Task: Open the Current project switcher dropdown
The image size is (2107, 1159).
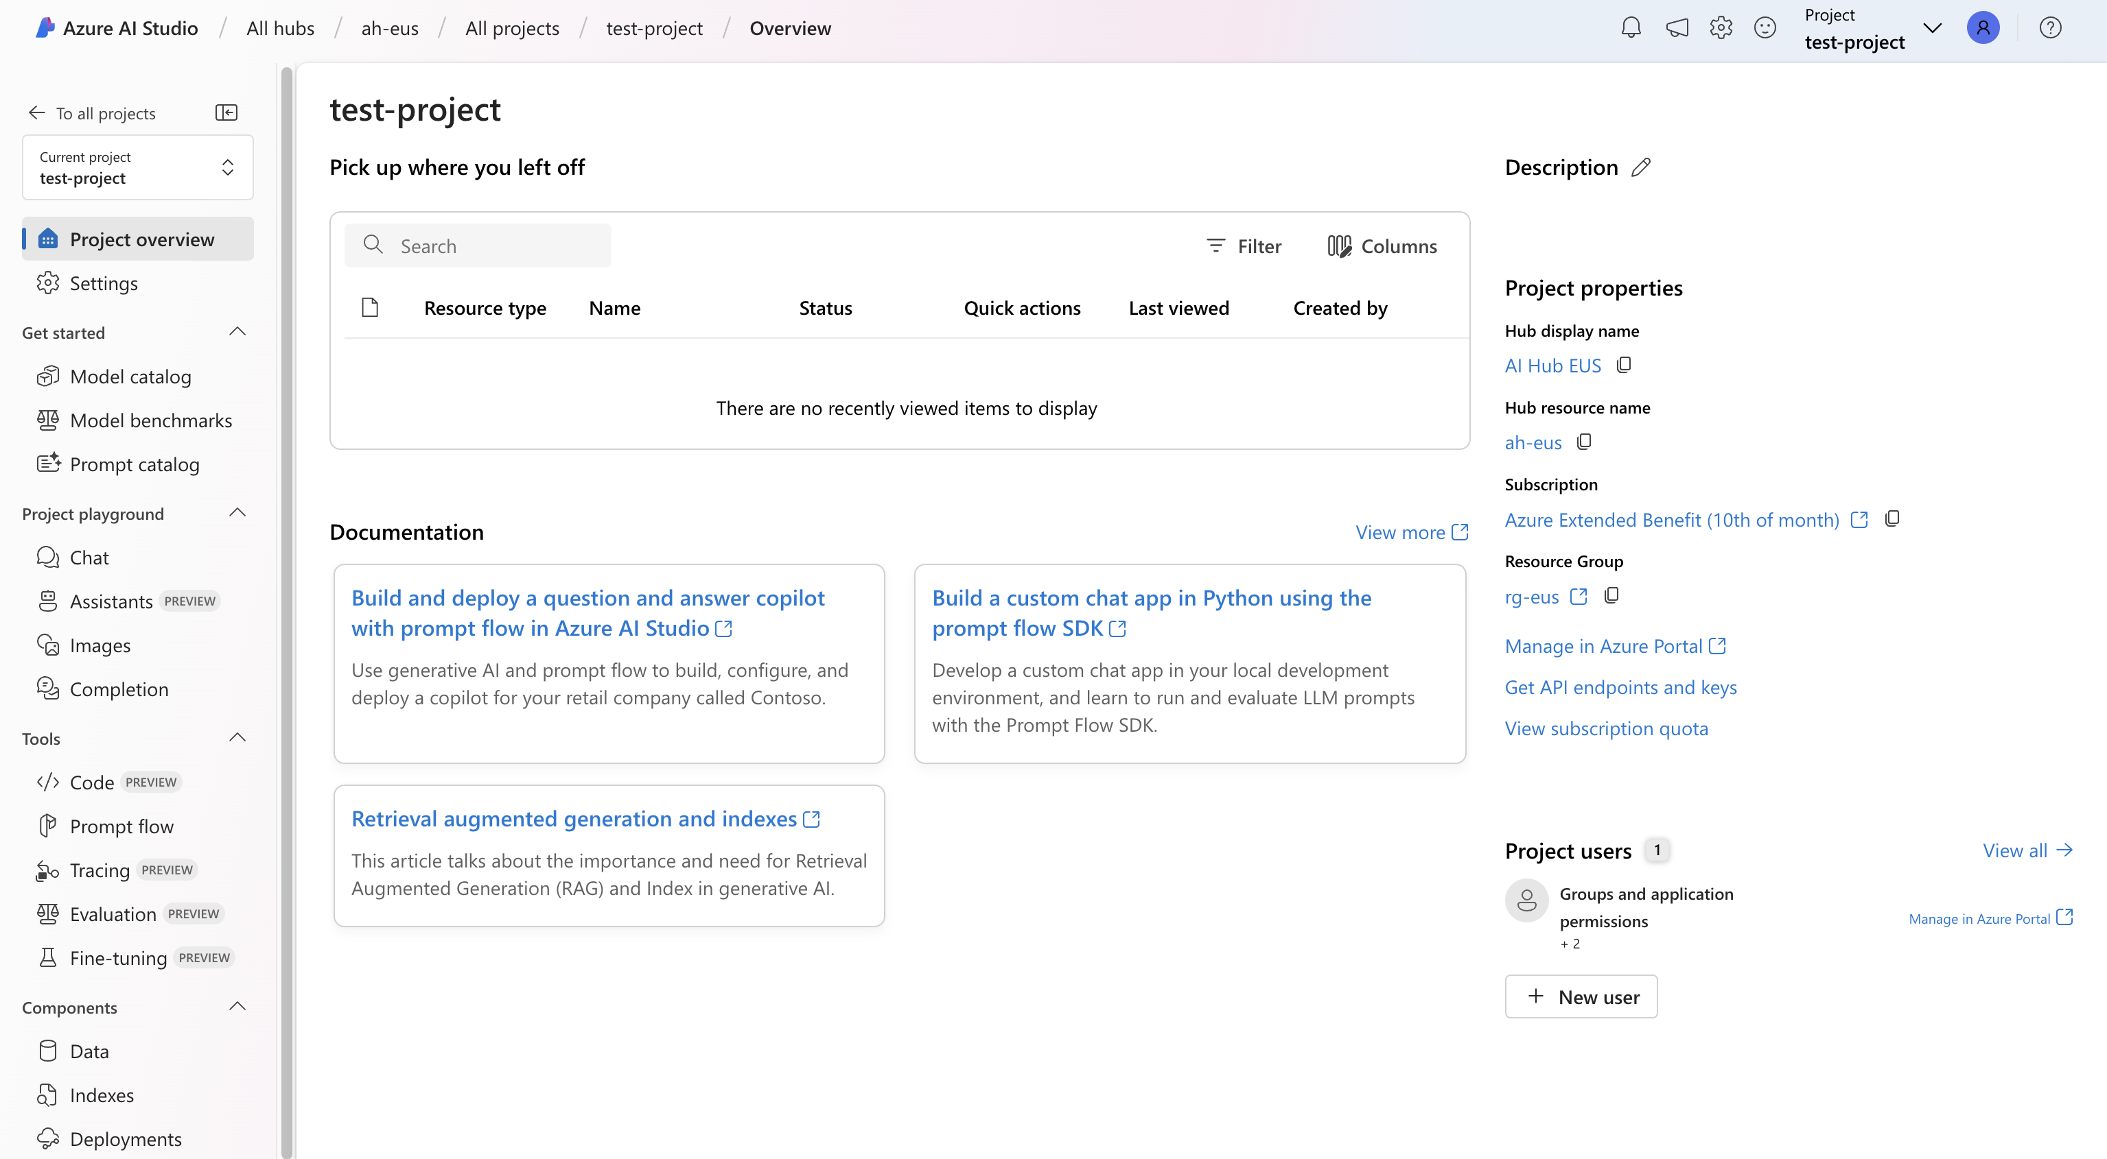Action: [x=137, y=167]
